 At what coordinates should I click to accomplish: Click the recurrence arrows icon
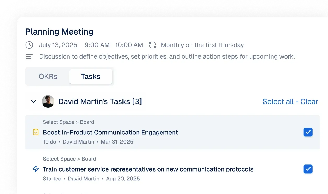click(153, 45)
